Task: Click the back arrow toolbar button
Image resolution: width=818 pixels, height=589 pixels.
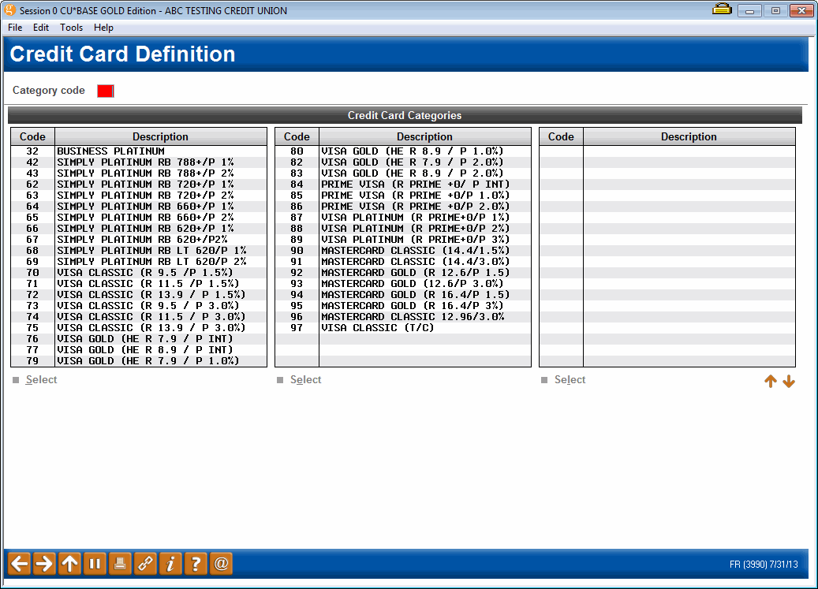Action: click(20, 563)
